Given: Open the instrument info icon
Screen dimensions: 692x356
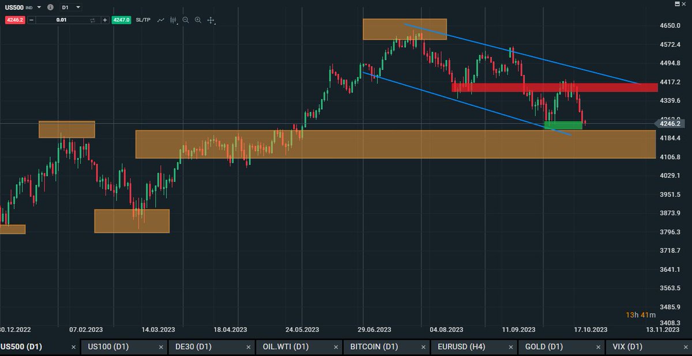Looking at the screenshot, I should click(50, 7).
